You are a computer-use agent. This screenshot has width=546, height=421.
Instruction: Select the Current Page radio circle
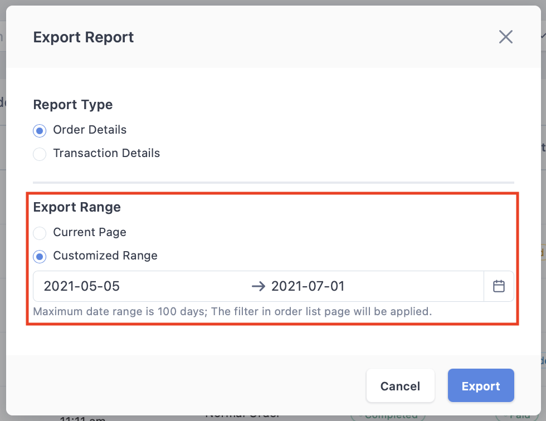point(40,233)
